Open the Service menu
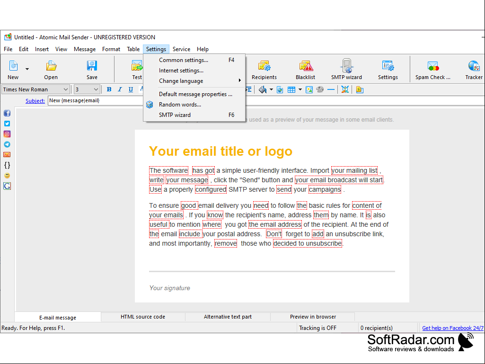Screen dimensions: 485x364 181,49
